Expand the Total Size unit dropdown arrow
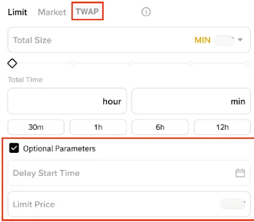The height and width of the screenshot is (222, 254). click(240, 40)
